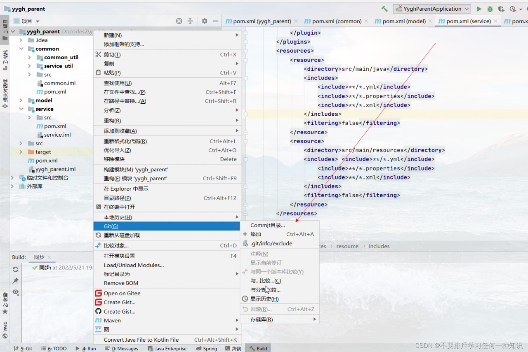Run YyghParentApplication with the green play icon

click(479, 9)
